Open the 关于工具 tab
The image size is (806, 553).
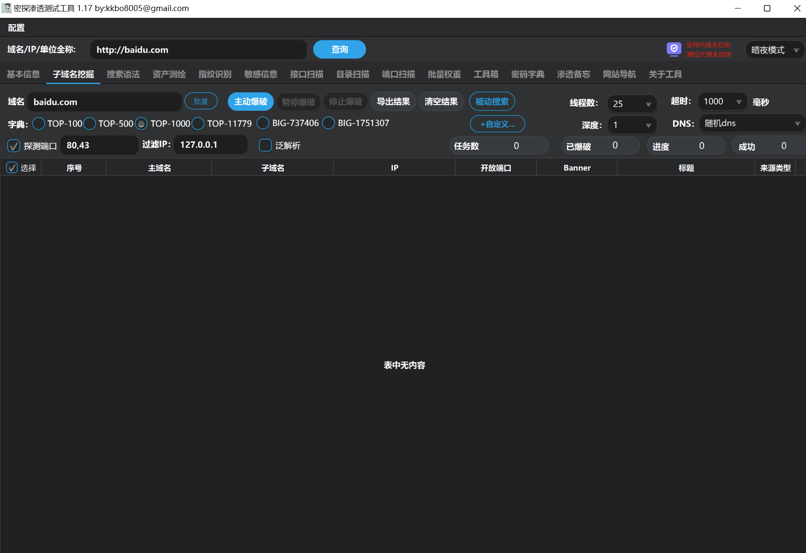click(665, 74)
